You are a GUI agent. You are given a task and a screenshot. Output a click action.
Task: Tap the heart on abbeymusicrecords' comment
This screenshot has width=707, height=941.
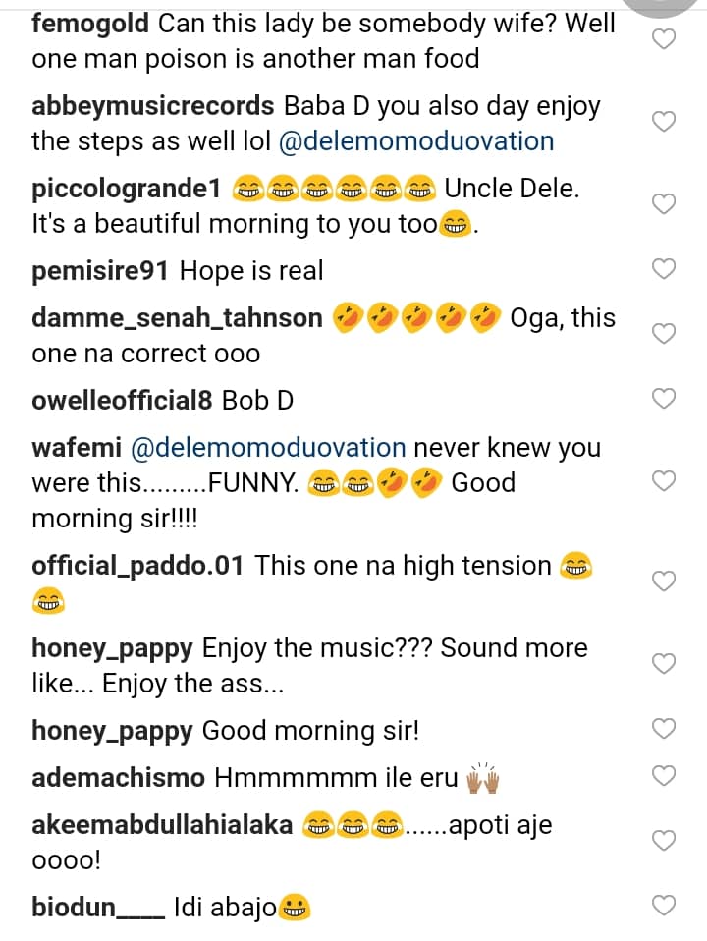tap(665, 123)
